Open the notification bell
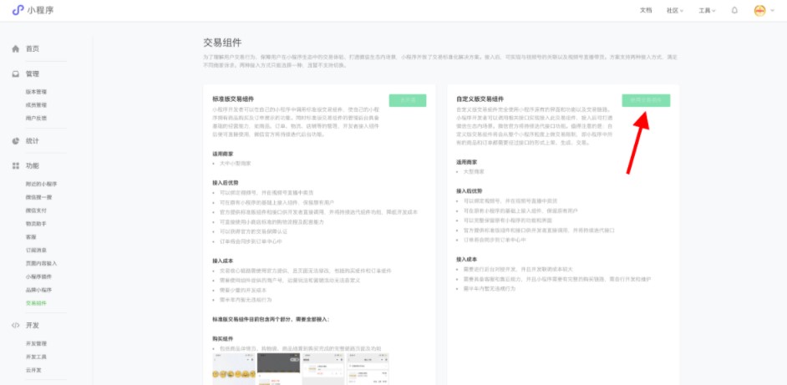 [x=734, y=10]
